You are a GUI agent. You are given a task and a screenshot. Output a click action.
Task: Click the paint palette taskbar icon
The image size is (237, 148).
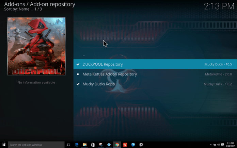tap(101, 145)
